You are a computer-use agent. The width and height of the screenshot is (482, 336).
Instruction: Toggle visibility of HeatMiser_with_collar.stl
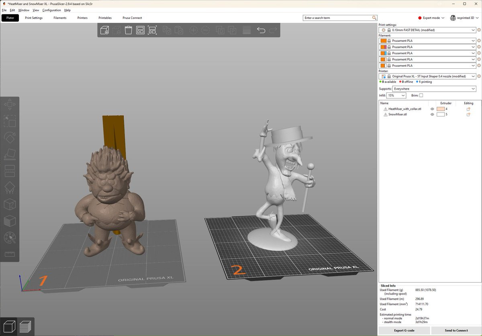(x=432, y=109)
